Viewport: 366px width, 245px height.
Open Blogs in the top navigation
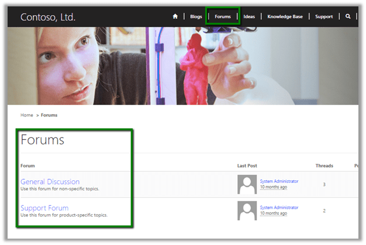tap(196, 16)
